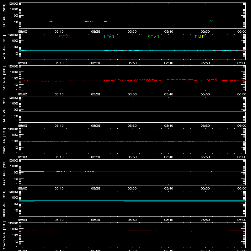
Task: Click the 05:00 tick below the 8800 MHz plot
Action: click(23, 220)
